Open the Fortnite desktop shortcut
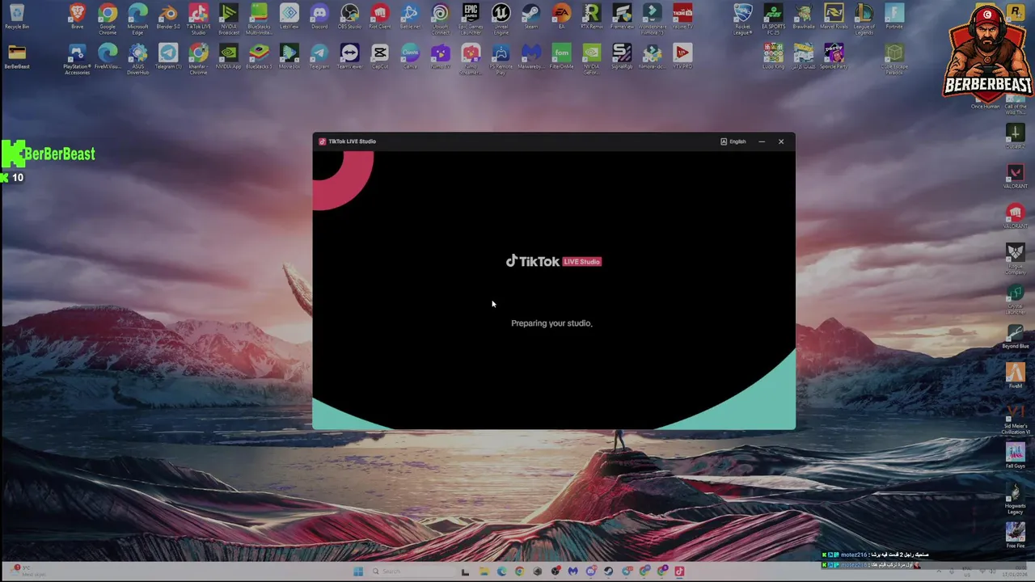 point(894,17)
